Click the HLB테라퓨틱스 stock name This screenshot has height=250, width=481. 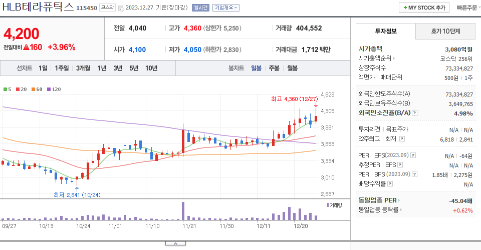point(38,7)
